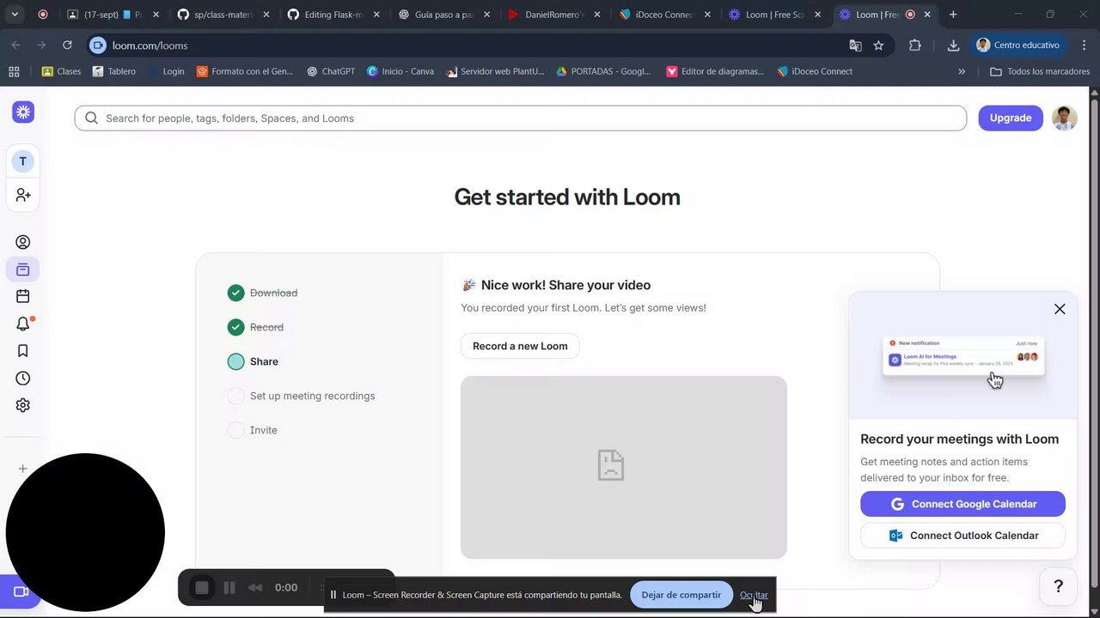Image resolution: width=1100 pixels, height=618 pixels.
Task: Select the Share checklist step
Action: (254, 361)
